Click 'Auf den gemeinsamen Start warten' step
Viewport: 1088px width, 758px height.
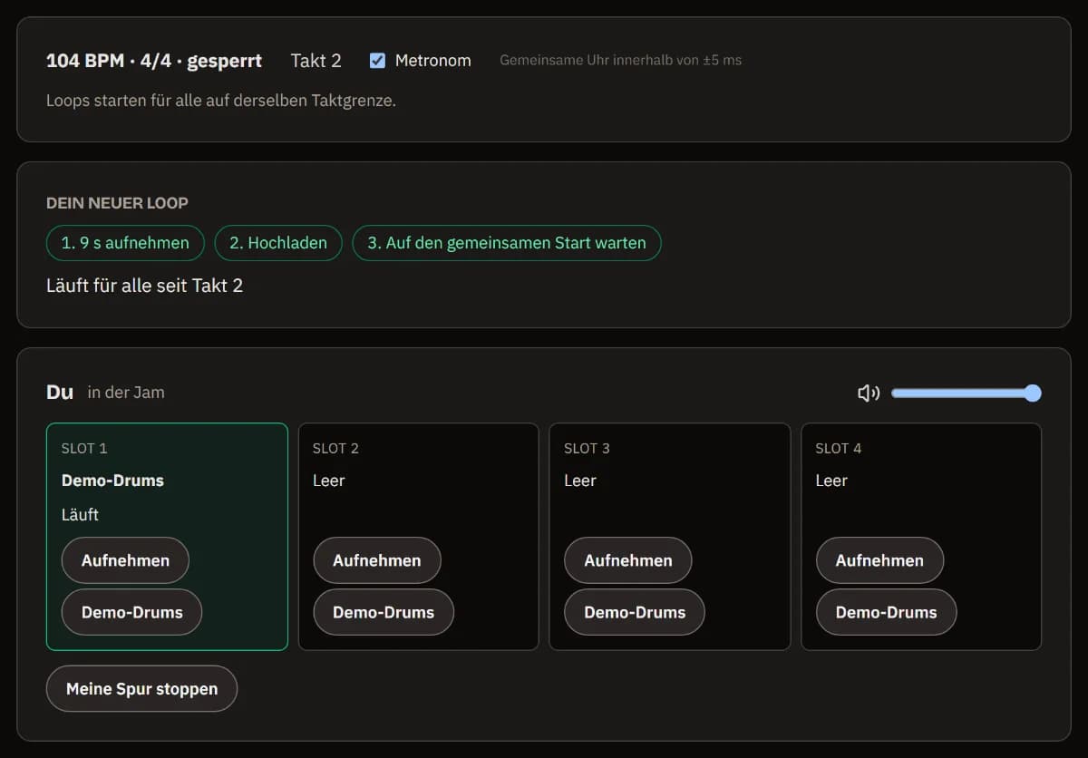[x=507, y=243]
